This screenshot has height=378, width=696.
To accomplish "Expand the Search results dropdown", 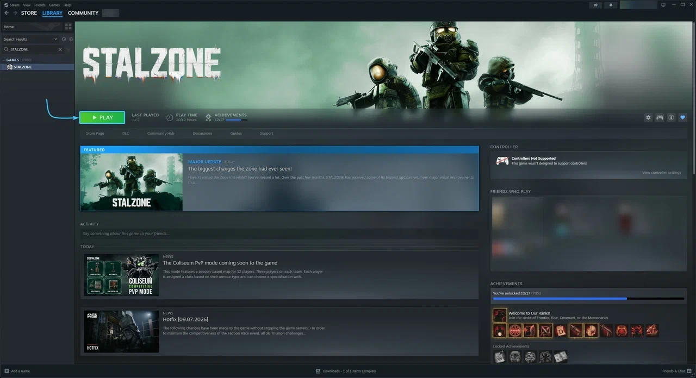I will [x=30, y=39].
